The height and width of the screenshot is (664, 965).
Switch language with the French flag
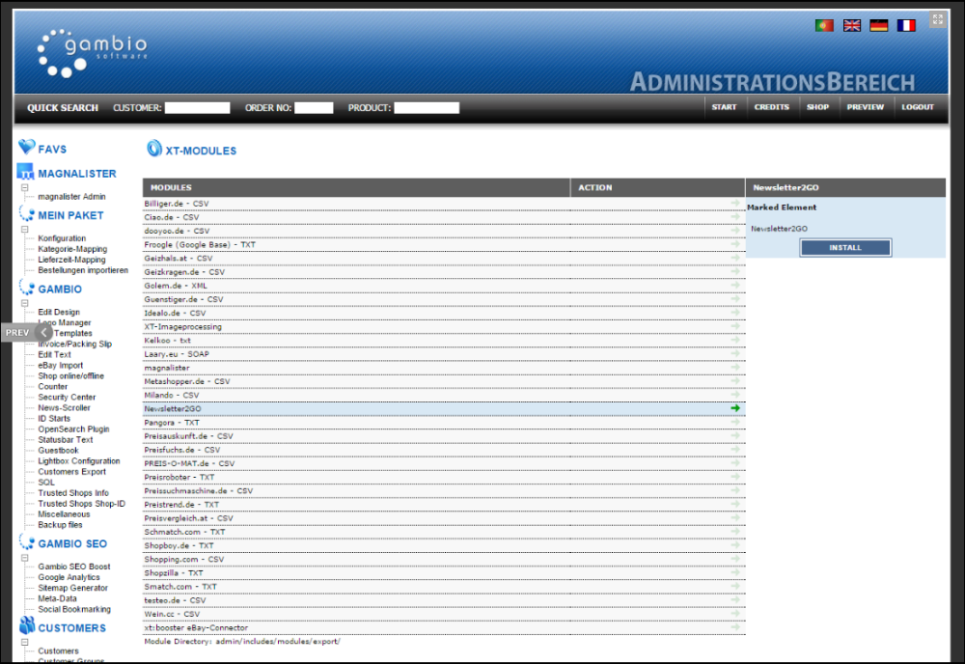(x=906, y=25)
